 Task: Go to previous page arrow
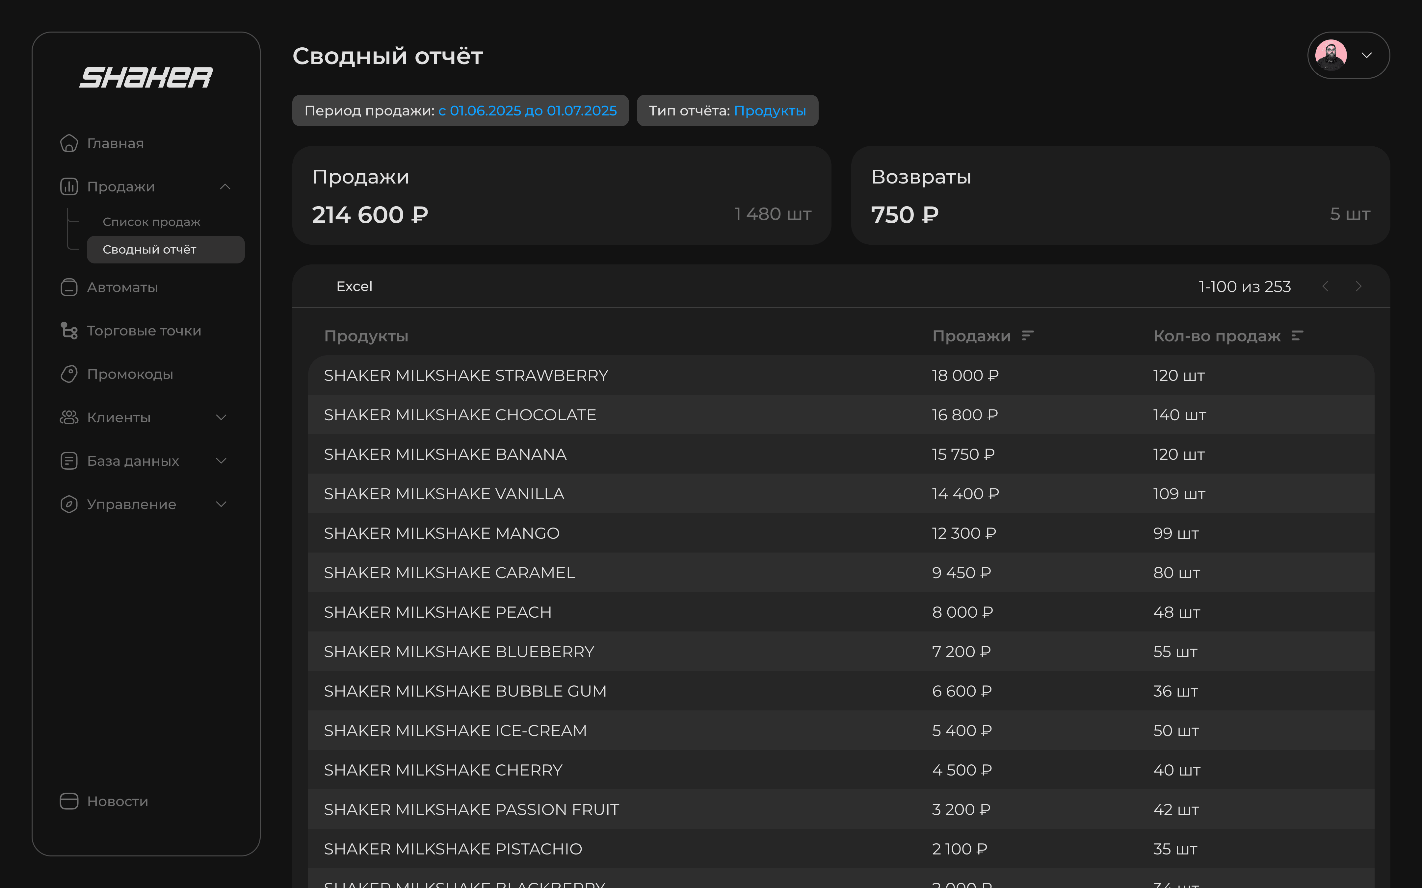[1325, 286]
